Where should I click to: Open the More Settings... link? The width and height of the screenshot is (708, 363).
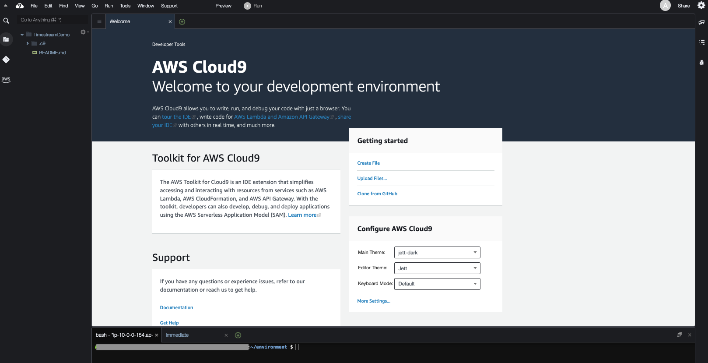[374, 301]
